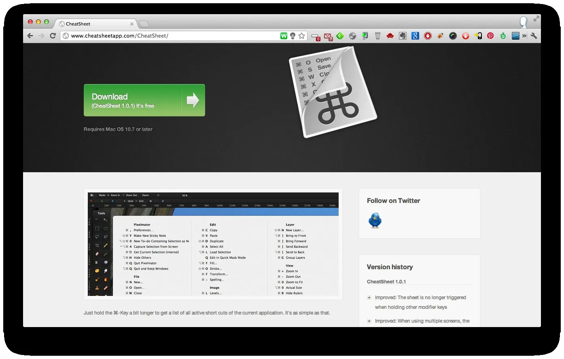Click the 'Follow on Twitter' heading
The image size is (564, 359).
coord(393,201)
